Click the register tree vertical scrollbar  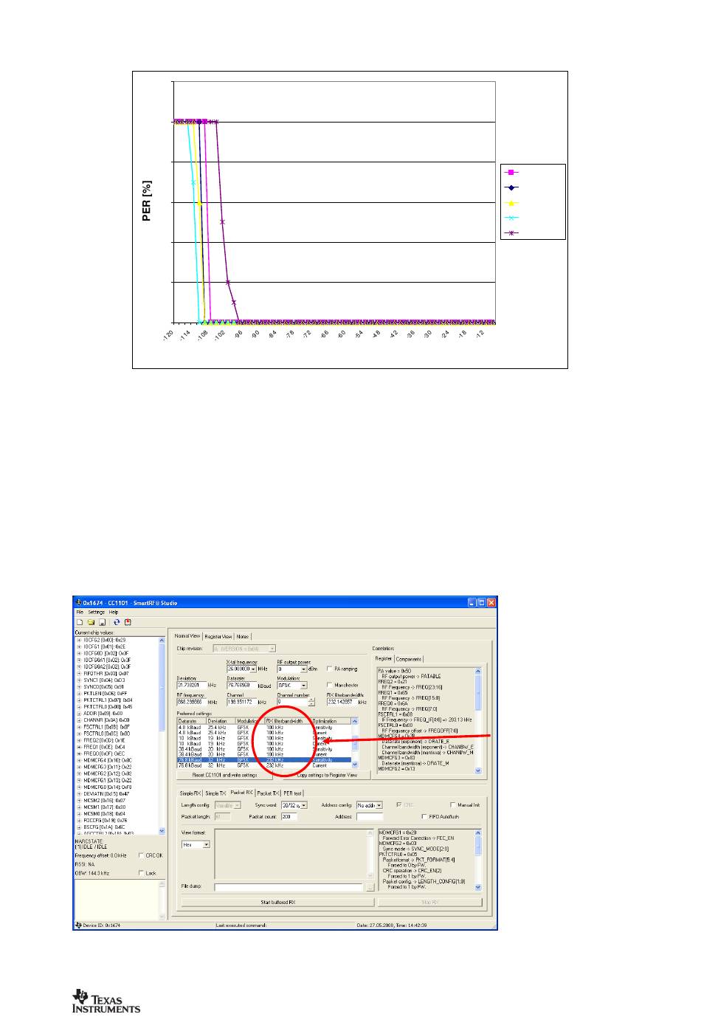coord(162,735)
